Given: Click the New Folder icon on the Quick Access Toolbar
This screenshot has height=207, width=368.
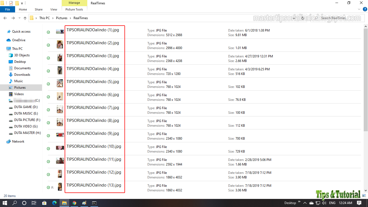Looking at the screenshot, I should pyautogui.click(x=17, y=3).
